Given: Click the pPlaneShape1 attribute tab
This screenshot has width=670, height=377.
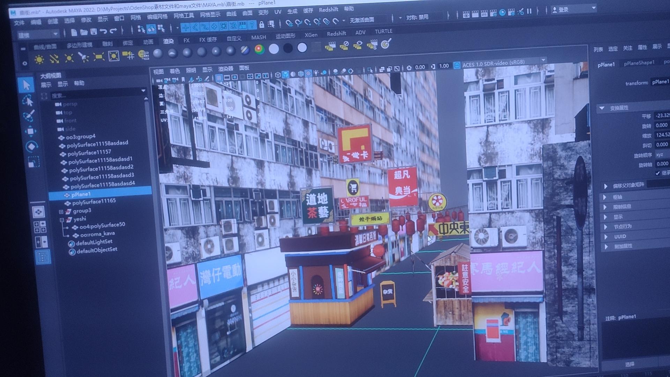Looking at the screenshot, I should (x=639, y=63).
